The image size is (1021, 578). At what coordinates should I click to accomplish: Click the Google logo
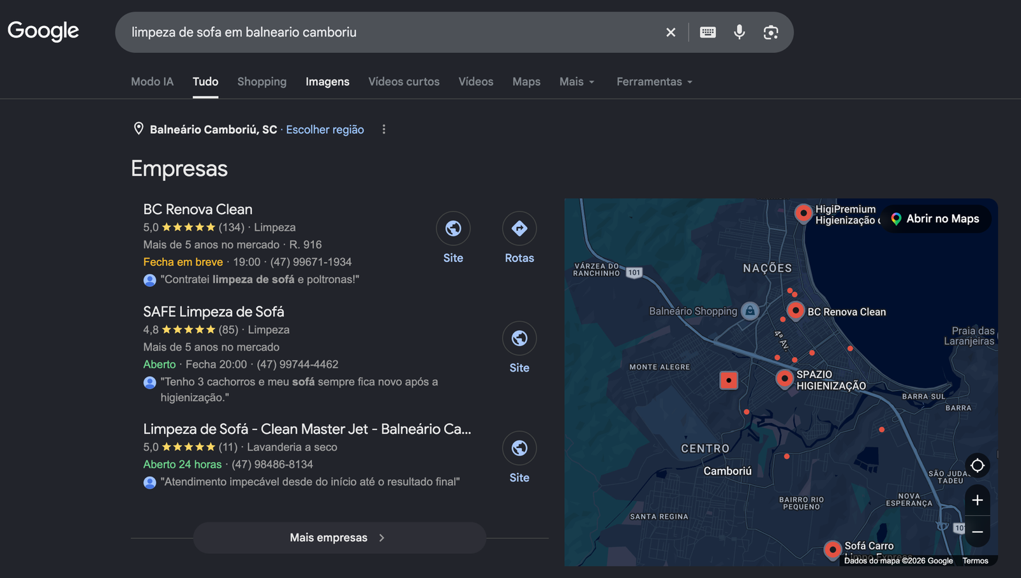[x=43, y=31]
